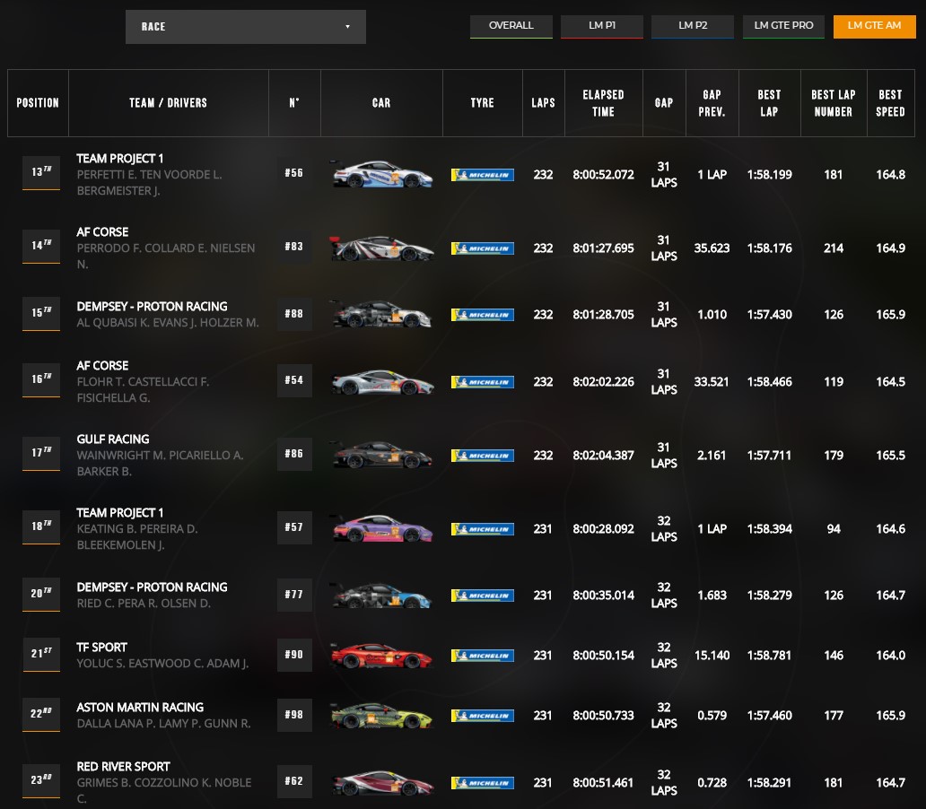Click RED RIVER SPORT team name
This screenshot has width=926, height=809.
(124, 767)
